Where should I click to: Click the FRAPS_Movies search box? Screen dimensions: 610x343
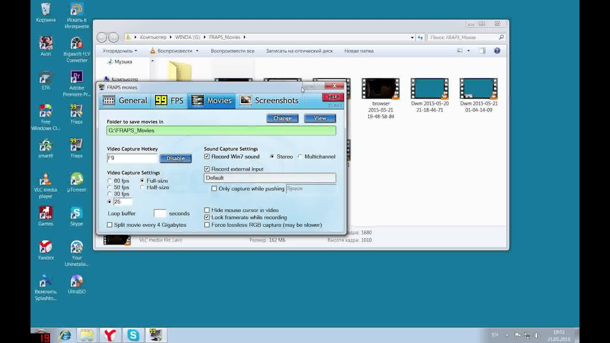click(466, 37)
